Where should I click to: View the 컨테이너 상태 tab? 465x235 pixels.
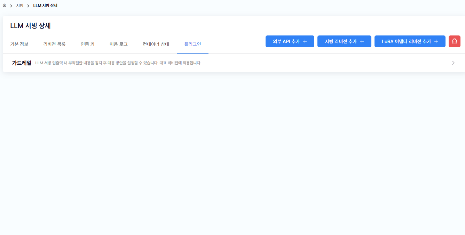[x=156, y=44]
